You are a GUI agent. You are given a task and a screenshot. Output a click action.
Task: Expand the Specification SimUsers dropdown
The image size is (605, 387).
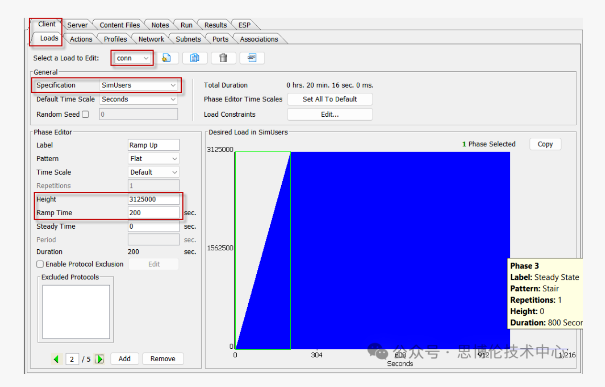pos(139,85)
